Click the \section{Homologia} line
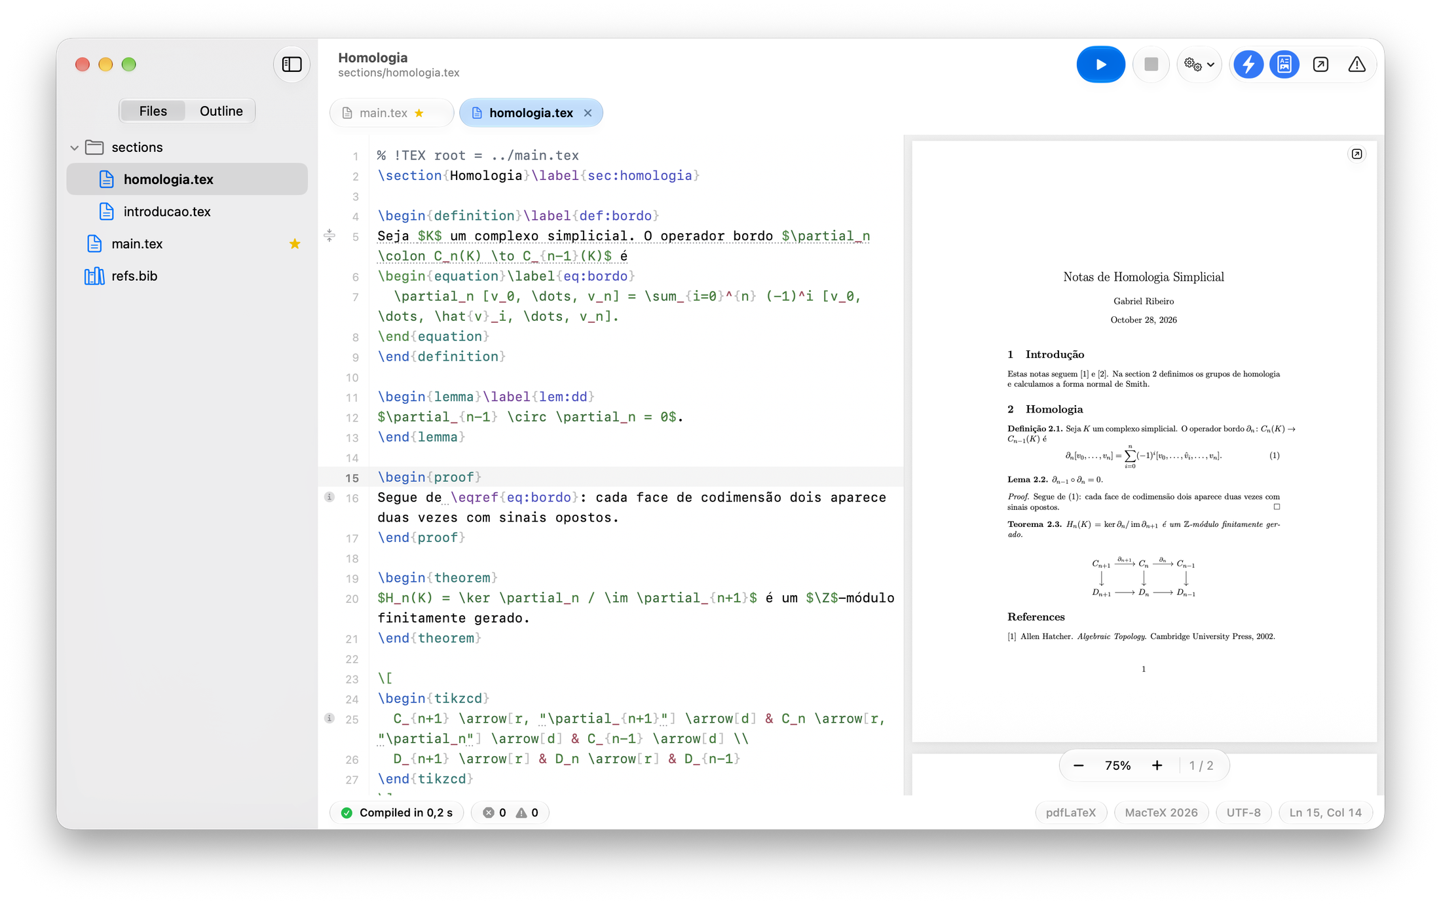The height and width of the screenshot is (904, 1441). coord(538,175)
